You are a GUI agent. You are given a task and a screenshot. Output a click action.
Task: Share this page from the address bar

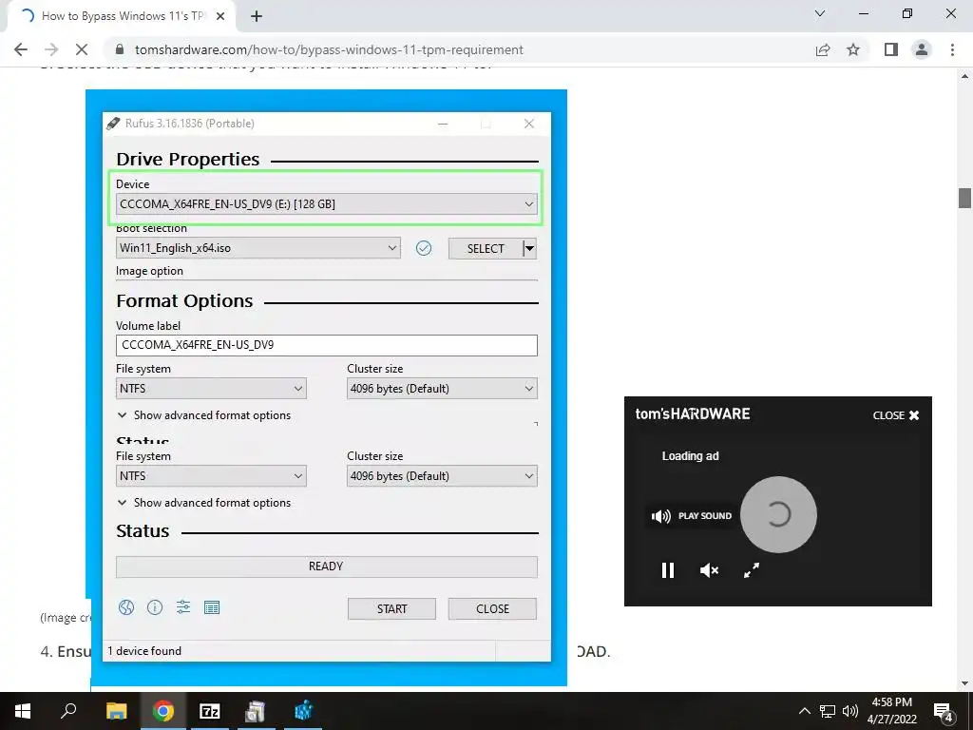[x=823, y=49]
